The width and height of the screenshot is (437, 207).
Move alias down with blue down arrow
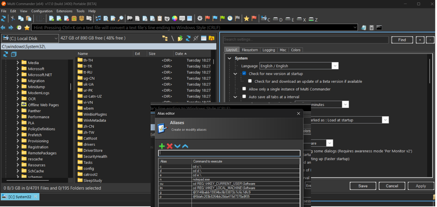pos(177,146)
